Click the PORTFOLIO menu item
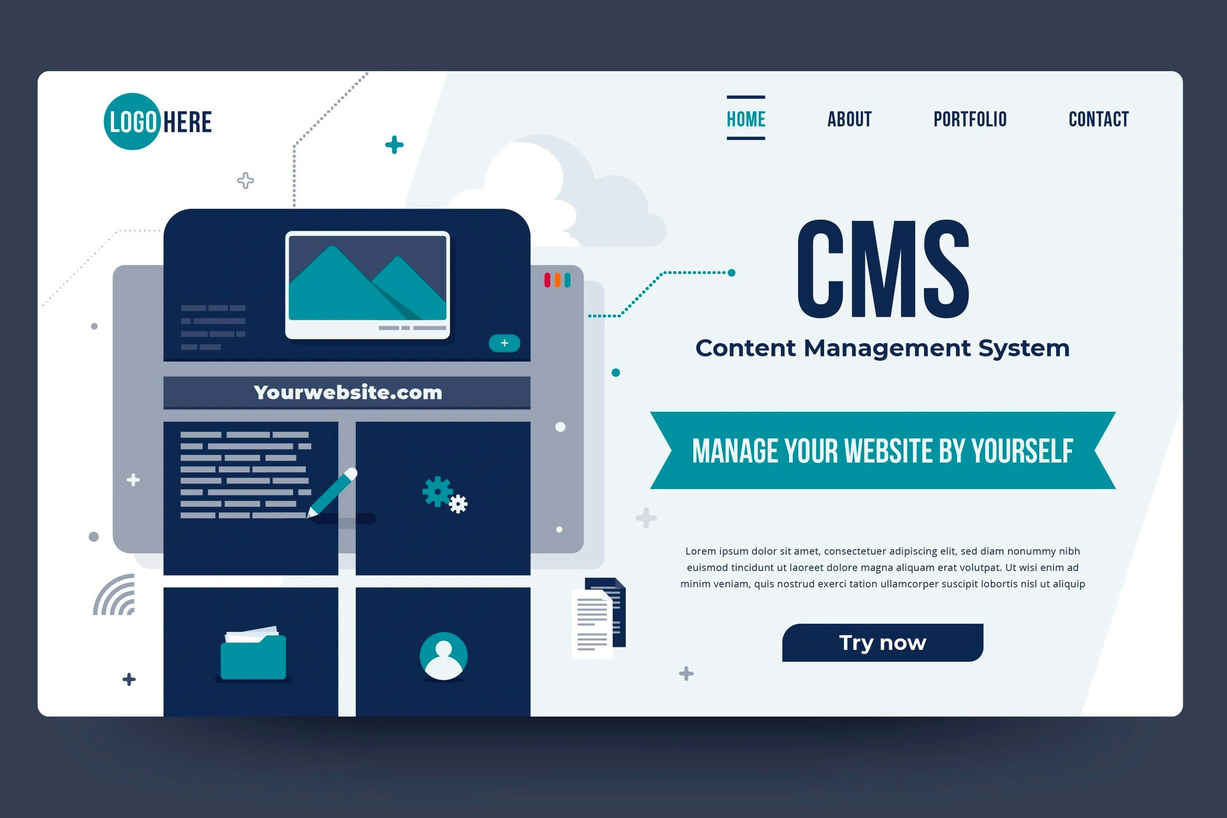Screen dimensions: 1227x818 point(969,120)
